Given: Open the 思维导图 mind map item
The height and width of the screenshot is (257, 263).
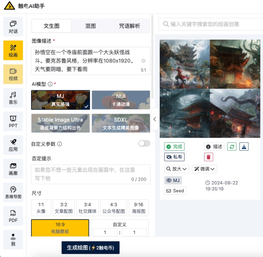Looking at the screenshot, I should 13,192.
